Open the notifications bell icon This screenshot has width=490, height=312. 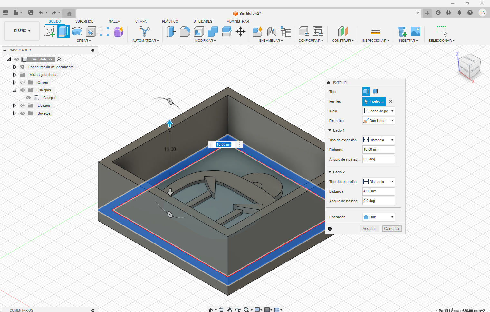click(459, 13)
